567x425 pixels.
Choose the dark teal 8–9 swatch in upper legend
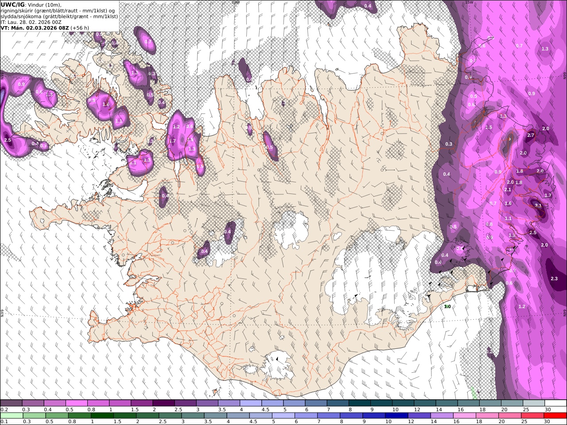tap(359, 403)
